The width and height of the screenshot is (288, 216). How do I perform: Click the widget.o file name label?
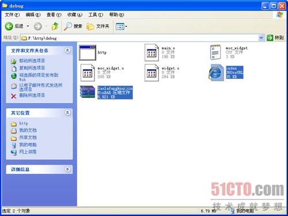pyautogui.click(x=170, y=68)
